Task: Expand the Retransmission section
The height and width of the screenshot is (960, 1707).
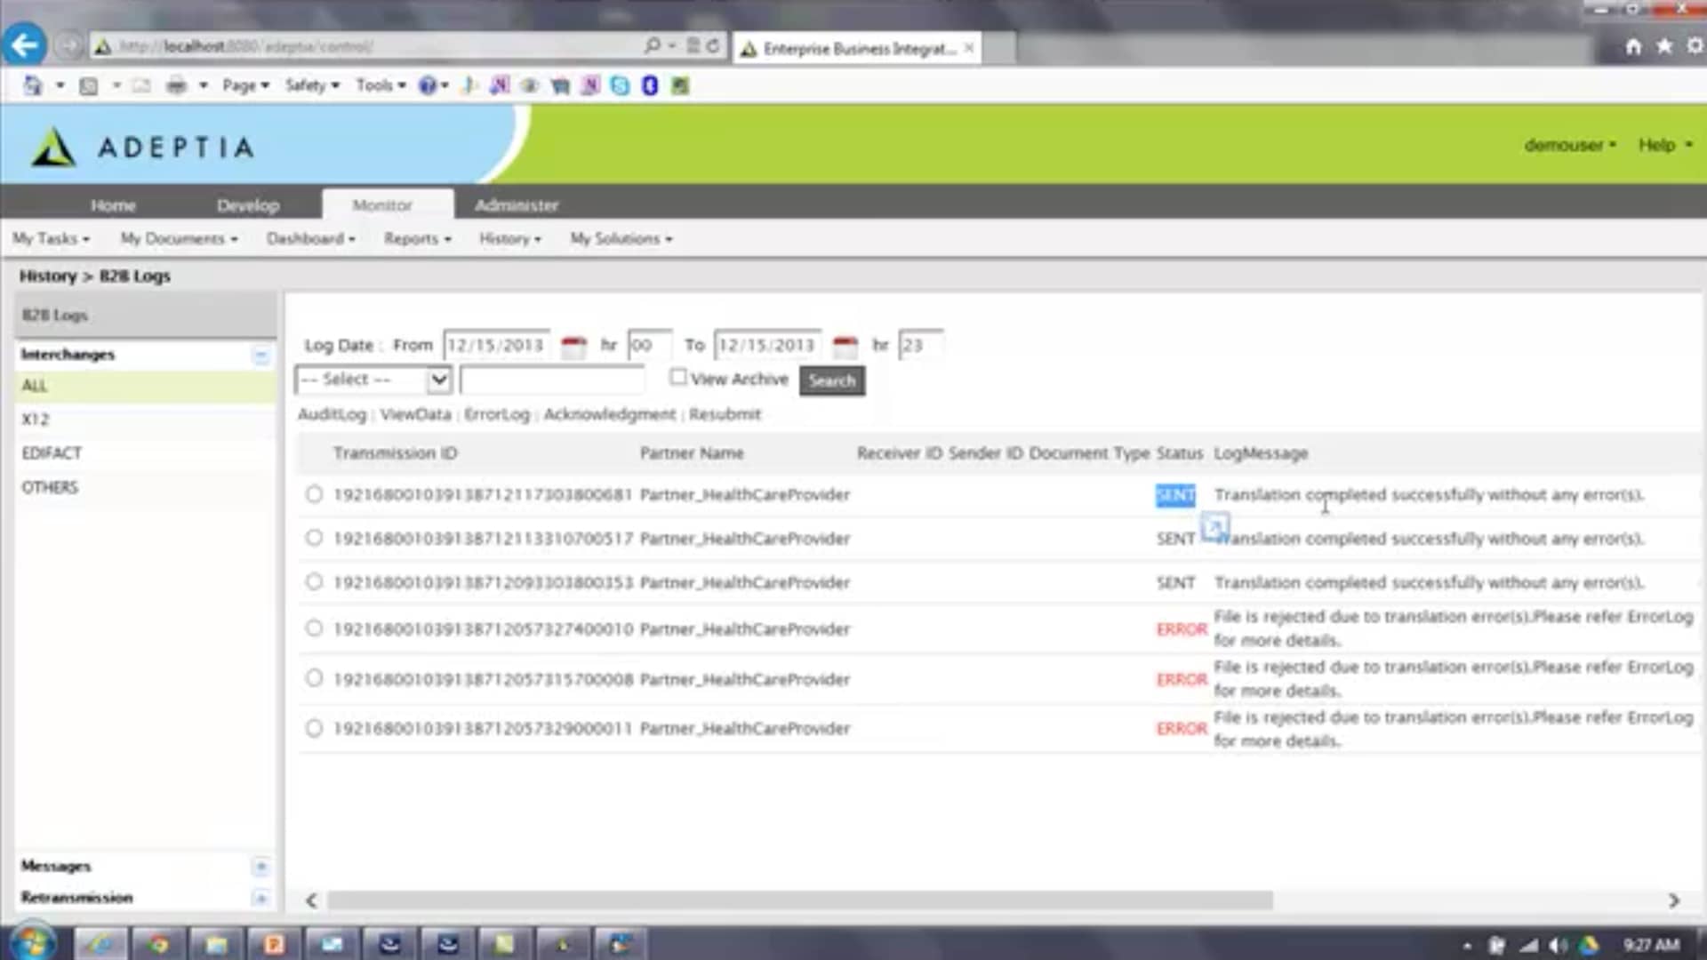Action: click(260, 898)
